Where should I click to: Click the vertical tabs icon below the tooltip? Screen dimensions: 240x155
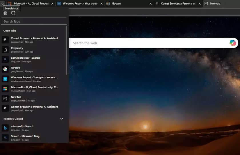click(5, 13)
